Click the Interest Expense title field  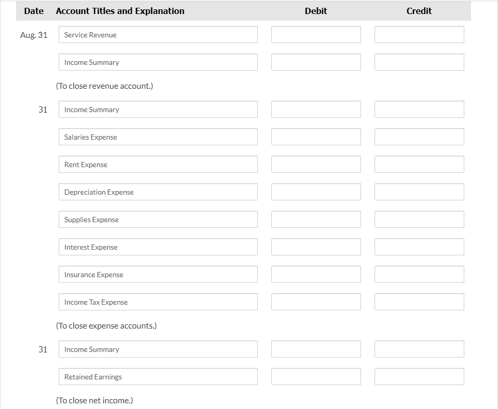point(158,247)
